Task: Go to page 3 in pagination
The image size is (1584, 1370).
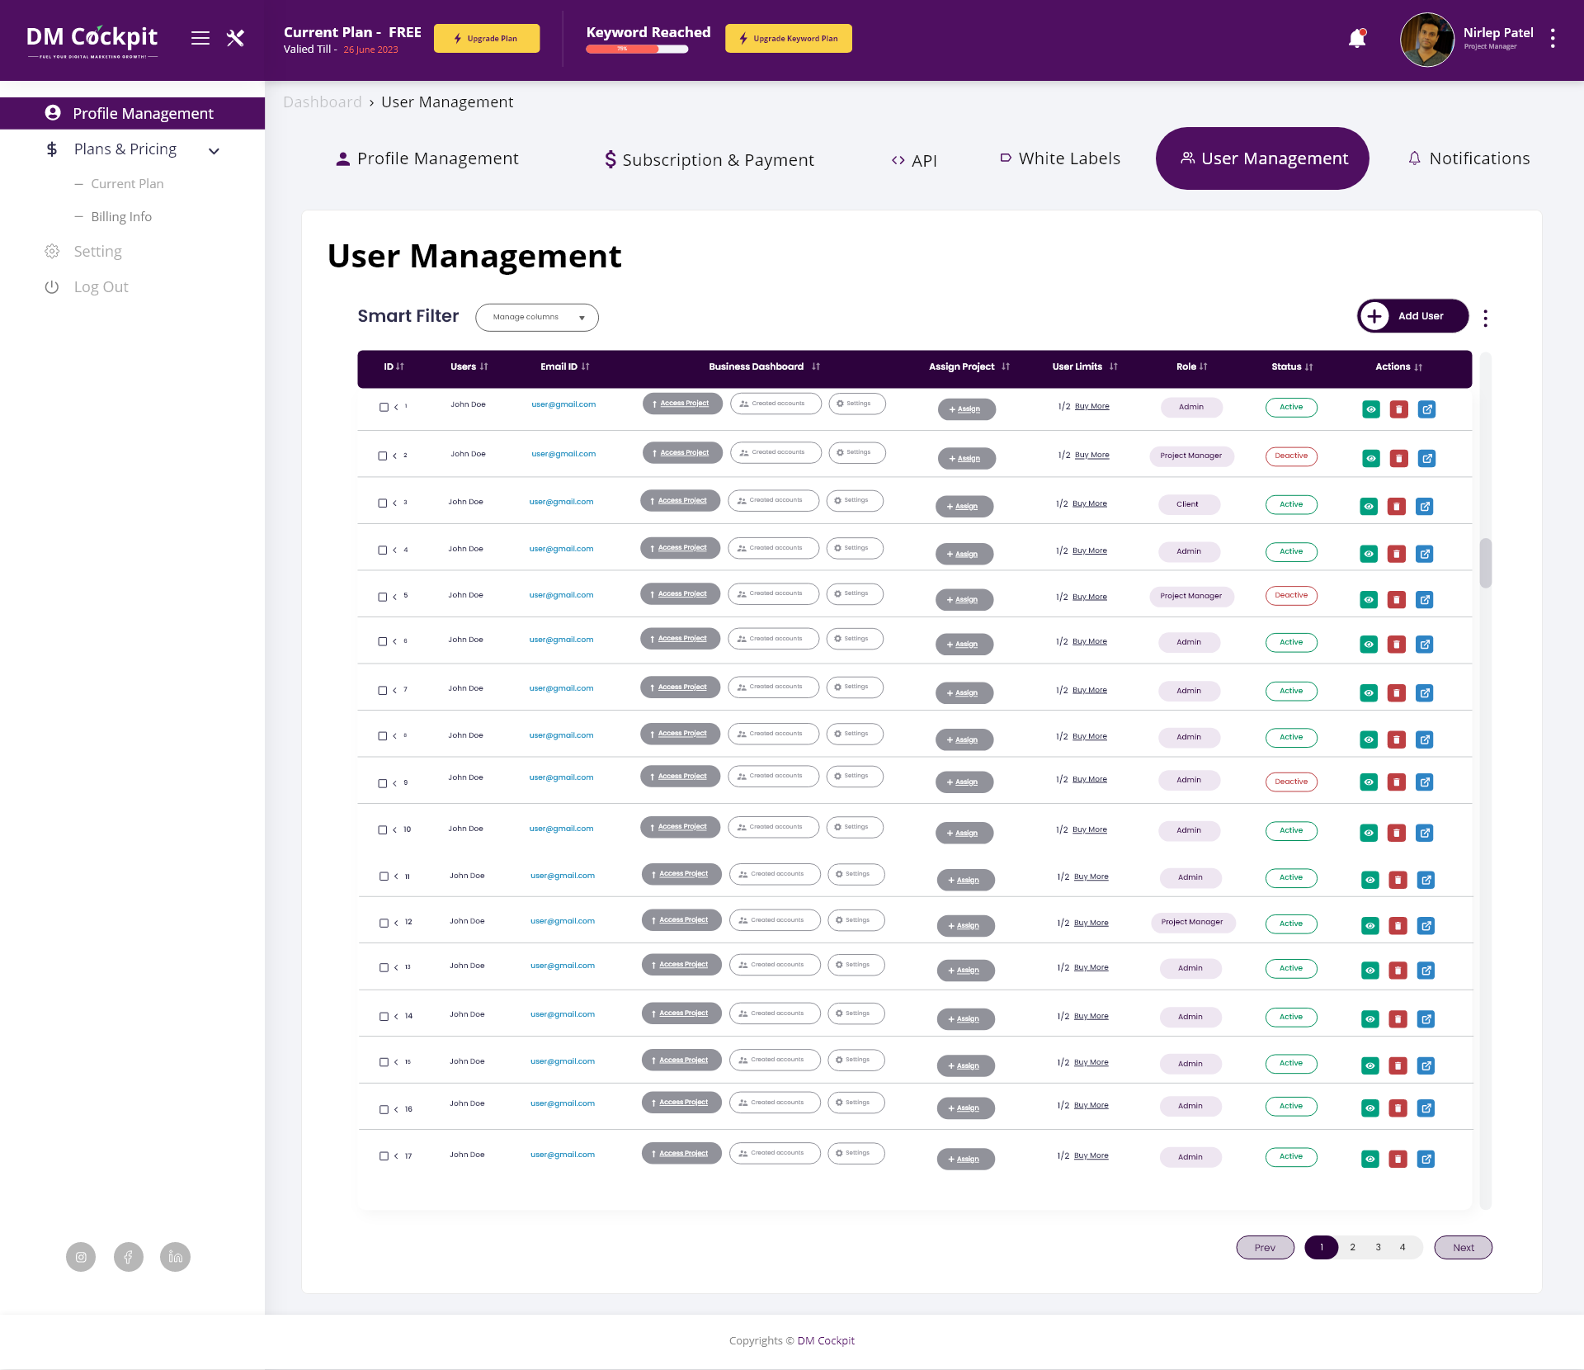Action: 1378,1247
